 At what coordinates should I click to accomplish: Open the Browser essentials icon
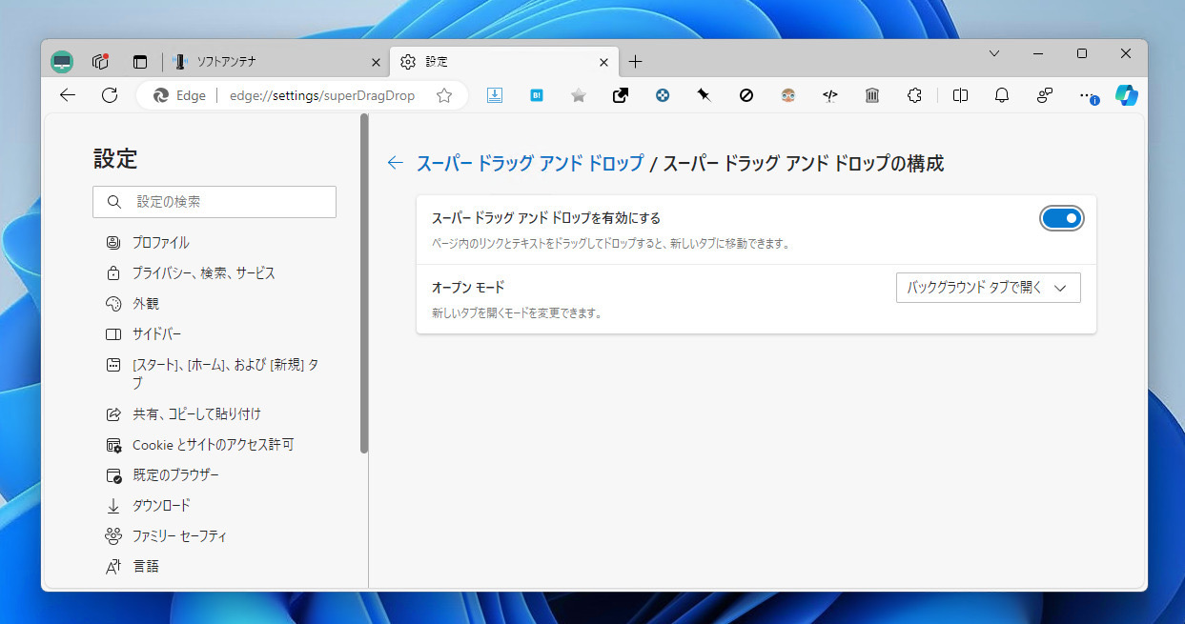[x=1045, y=95]
